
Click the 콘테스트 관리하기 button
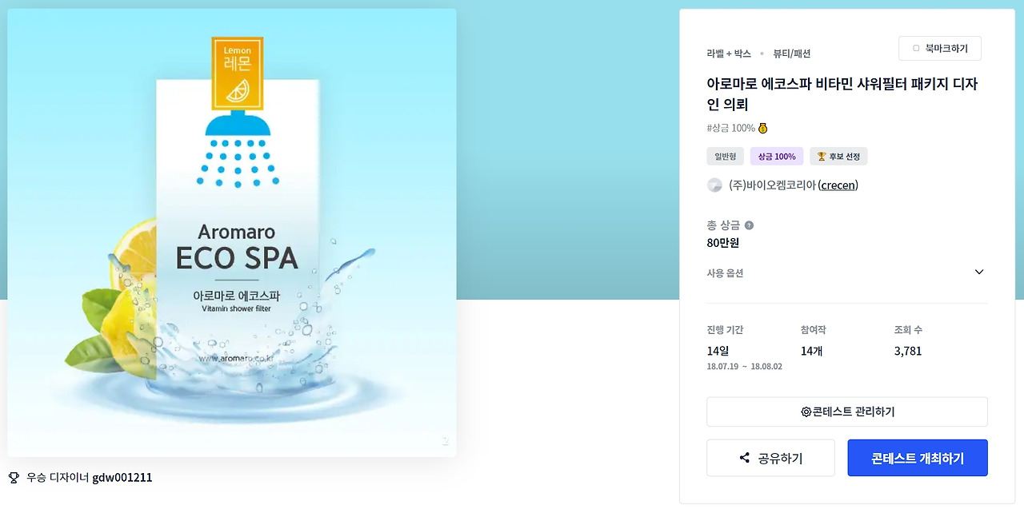(847, 412)
